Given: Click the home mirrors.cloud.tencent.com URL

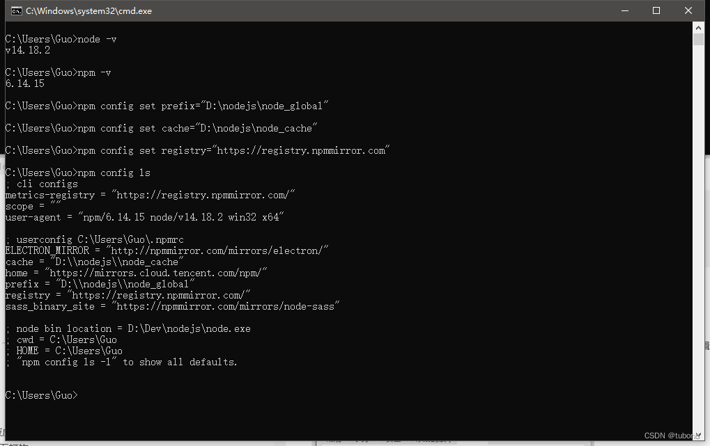Looking at the screenshot, I should click(x=156, y=273).
